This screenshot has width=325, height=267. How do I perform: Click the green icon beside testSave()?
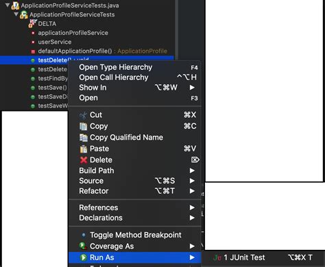coord(33,88)
